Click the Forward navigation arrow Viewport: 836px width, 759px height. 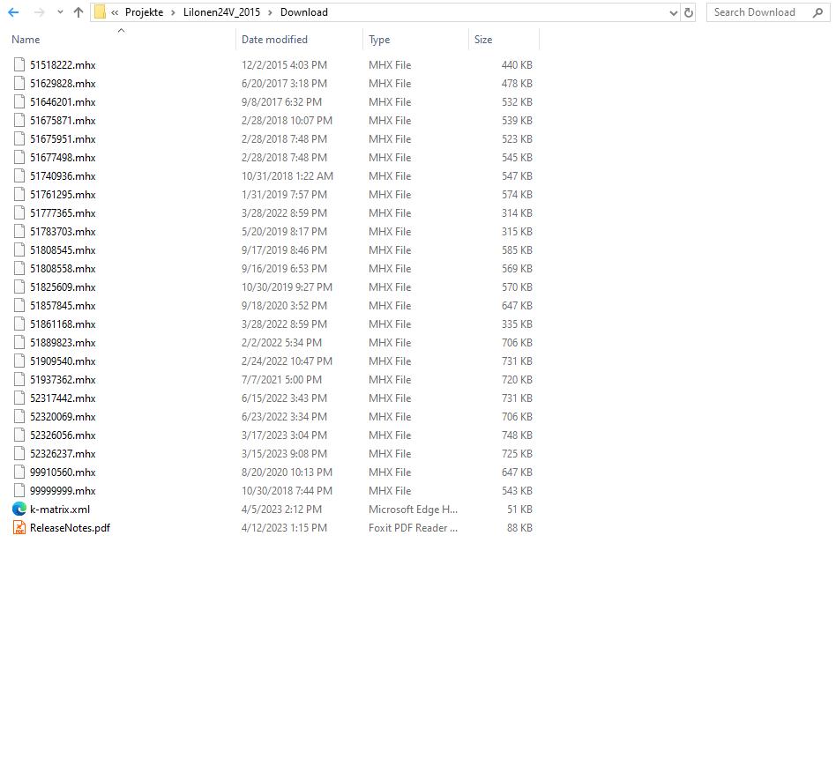(40, 12)
